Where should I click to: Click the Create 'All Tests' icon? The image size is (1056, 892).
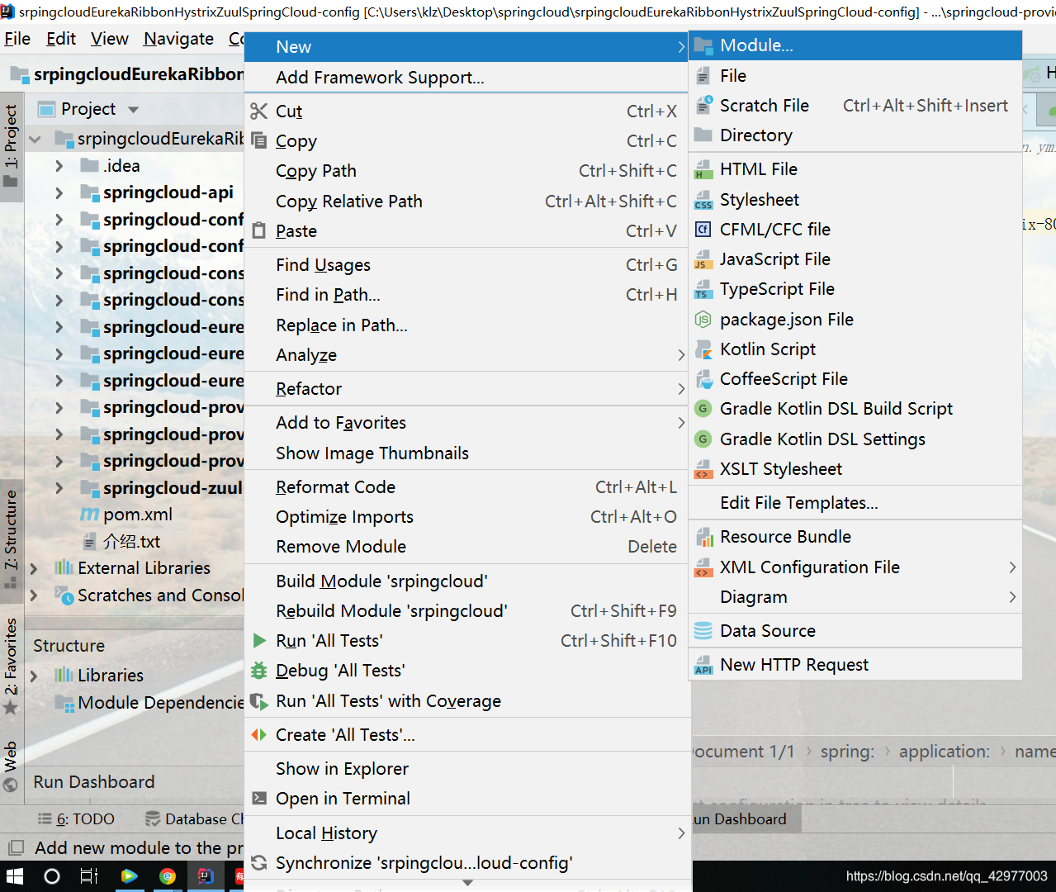pos(259,734)
